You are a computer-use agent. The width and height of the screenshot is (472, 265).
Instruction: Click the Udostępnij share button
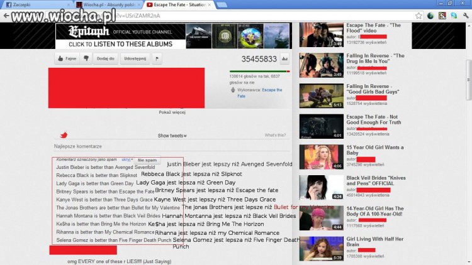(x=135, y=58)
